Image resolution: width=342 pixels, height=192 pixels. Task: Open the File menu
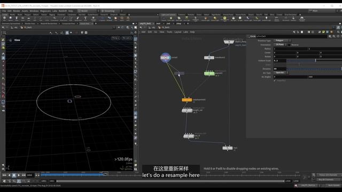4,11
